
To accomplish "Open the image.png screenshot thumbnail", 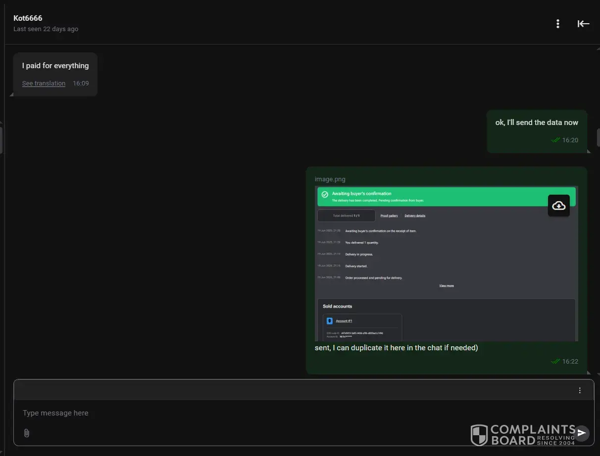I will pos(446,263).
